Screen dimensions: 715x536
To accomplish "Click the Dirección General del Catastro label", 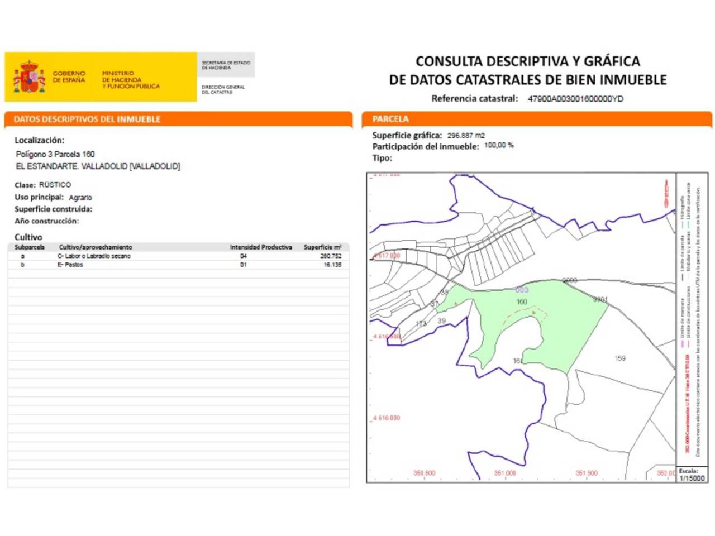I will coord(223,89).
